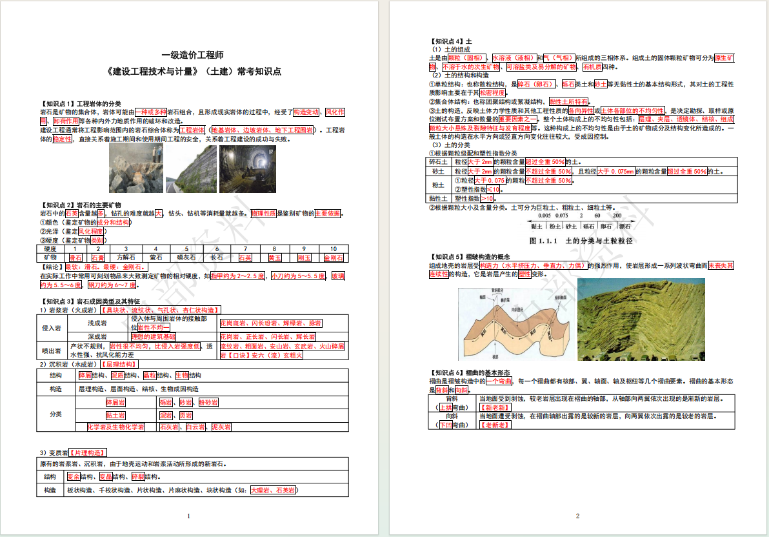Select 黏土岩 in the classification table
This screenshot has width=769, height=537.
[115, 415]
